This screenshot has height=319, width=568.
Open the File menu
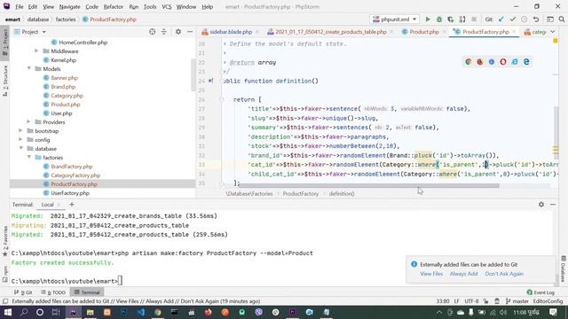click(x=20, y=7)
